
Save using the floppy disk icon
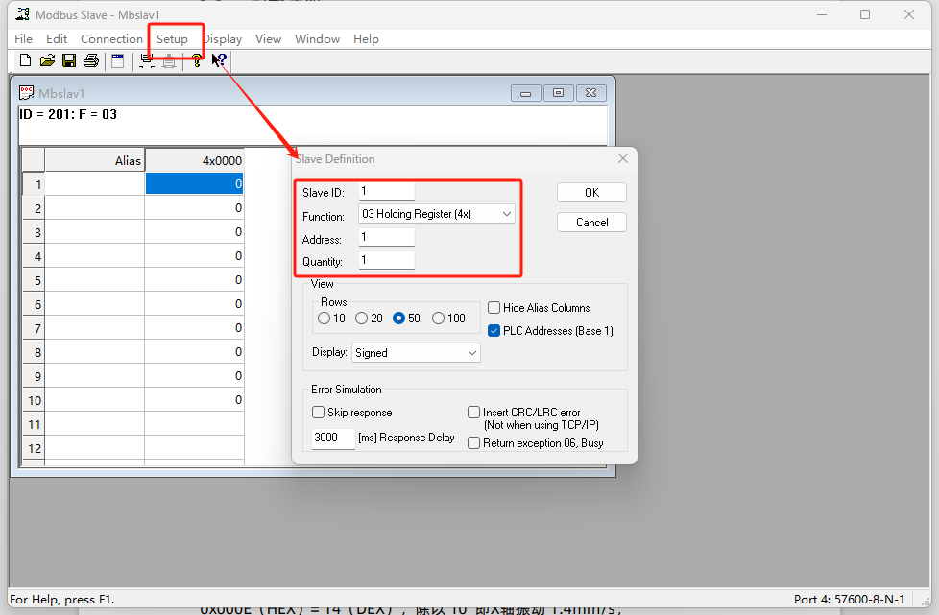click(x=69, y=61)
